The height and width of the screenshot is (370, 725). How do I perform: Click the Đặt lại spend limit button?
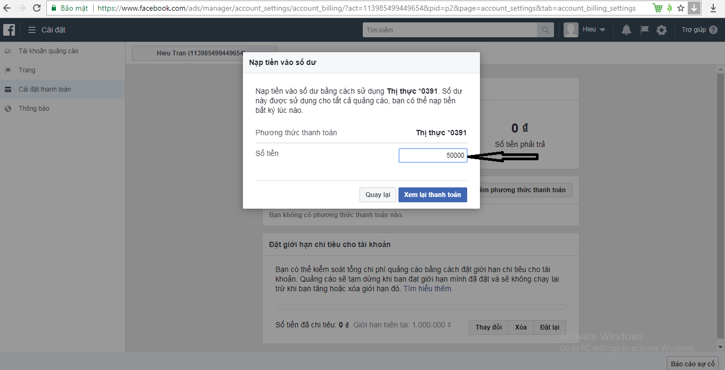pyautogui.click(x=550, y=327)
